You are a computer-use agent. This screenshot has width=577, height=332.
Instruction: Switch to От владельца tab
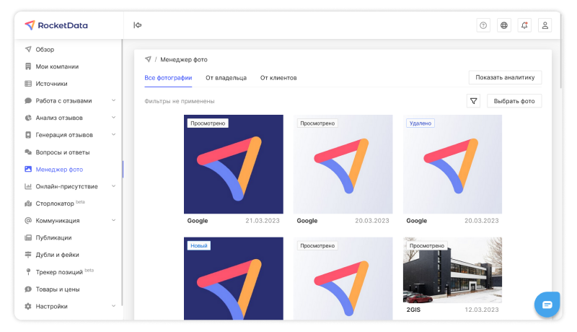coord(226,78)
